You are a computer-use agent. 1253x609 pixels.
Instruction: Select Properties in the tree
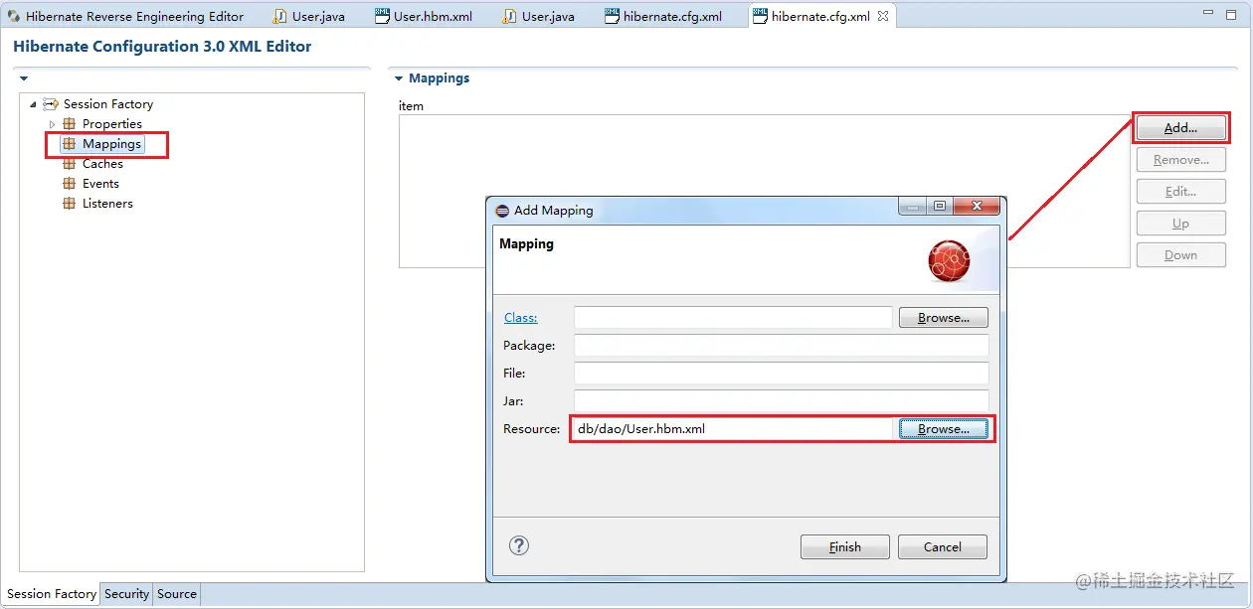pyautogui.click(x=111, y=124)
